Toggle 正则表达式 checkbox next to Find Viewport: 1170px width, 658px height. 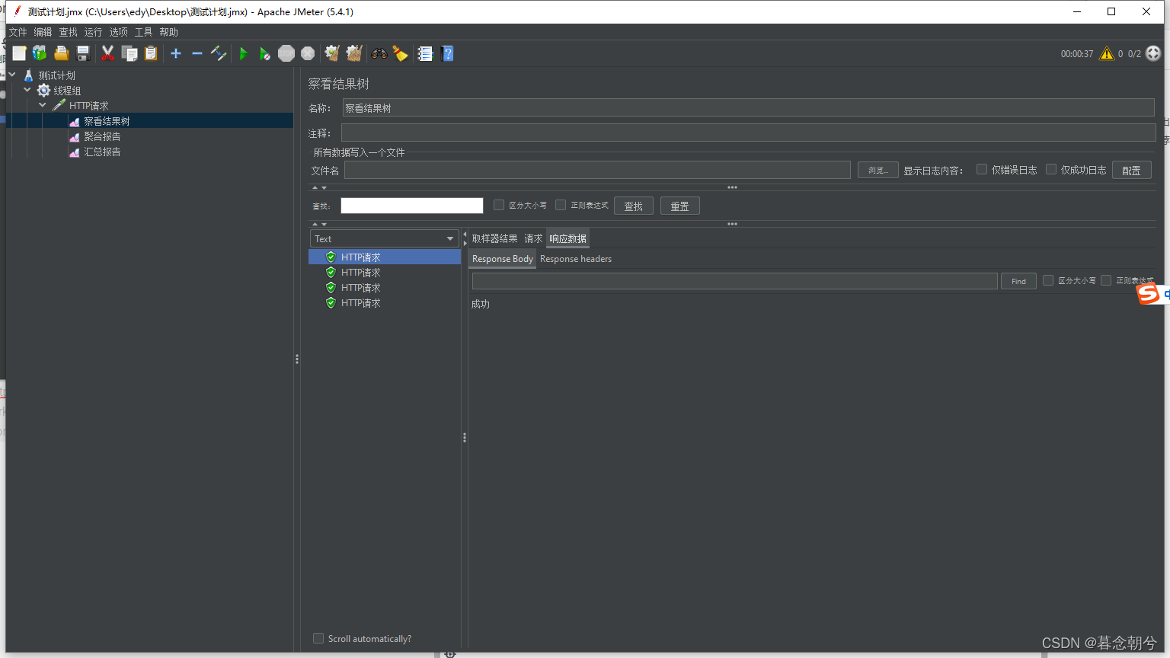click(x=1106, y=280)
